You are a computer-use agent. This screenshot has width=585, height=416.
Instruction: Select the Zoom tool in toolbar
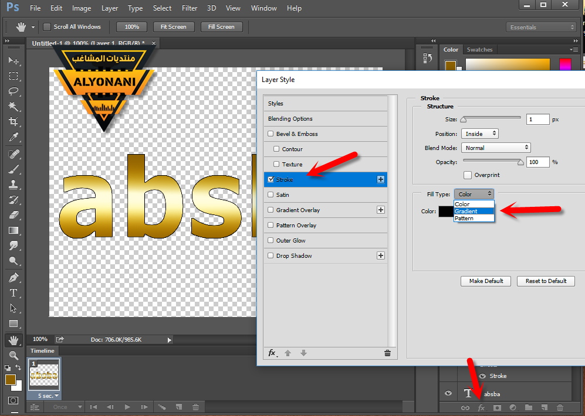[13, 355]
